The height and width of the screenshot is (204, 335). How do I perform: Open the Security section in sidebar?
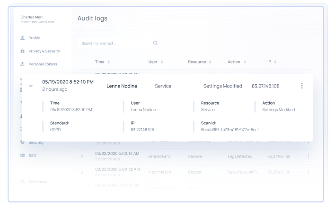click(x=36, y=142)
